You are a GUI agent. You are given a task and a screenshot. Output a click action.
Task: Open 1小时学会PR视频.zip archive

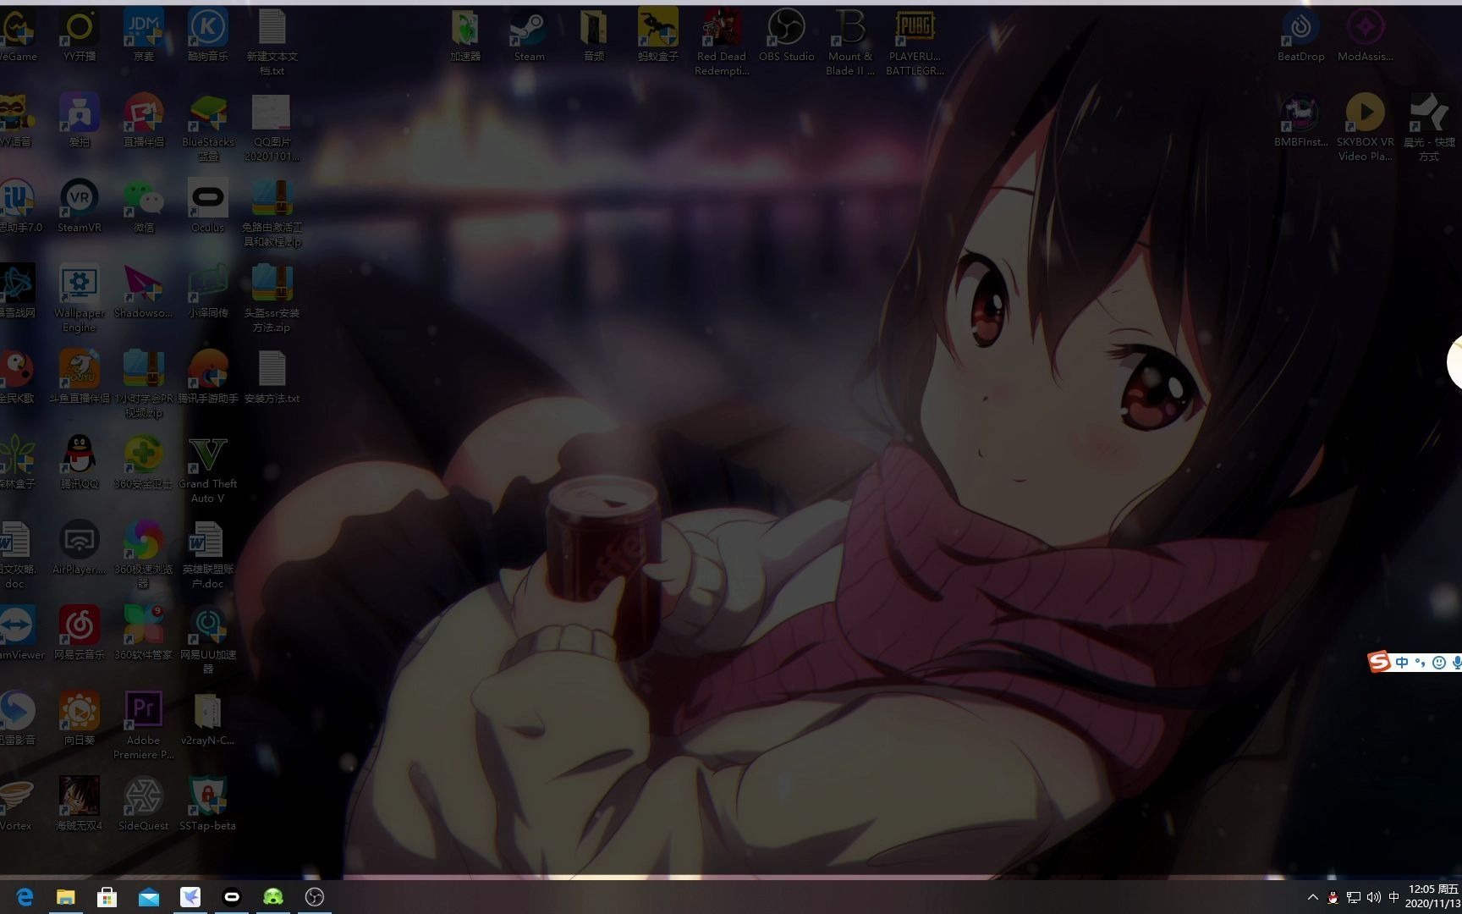144,384
